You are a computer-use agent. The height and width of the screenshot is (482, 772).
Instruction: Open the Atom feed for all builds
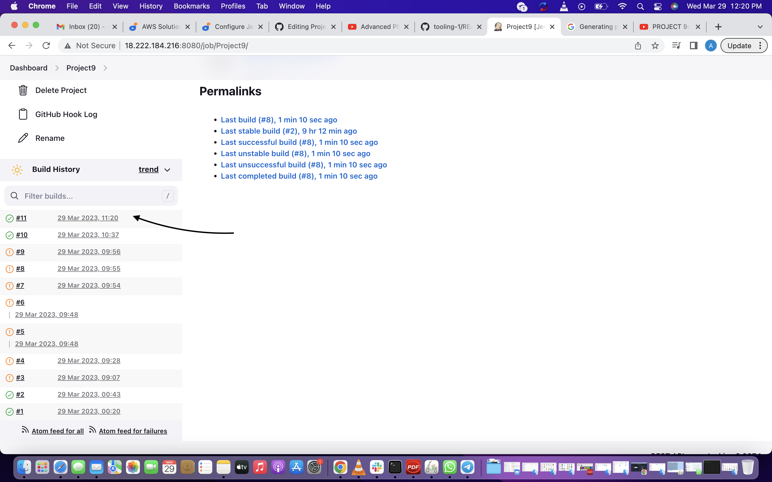point(57,431)
